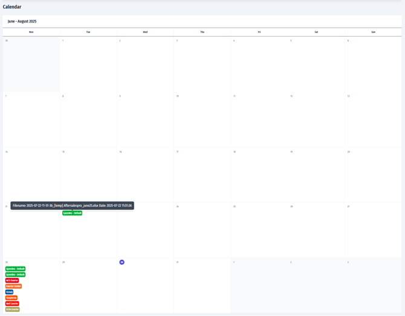Click the small blue event badge
The height and width of the screenshot is (316, 405).
(x=9, y=292)
